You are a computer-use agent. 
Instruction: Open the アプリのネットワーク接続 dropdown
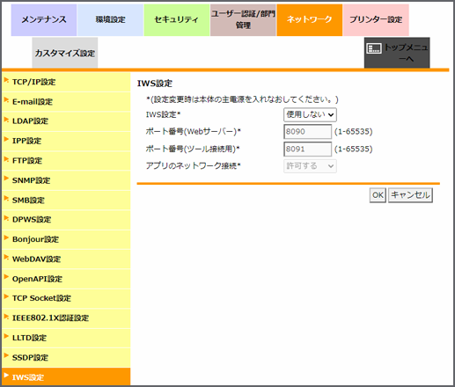(310, 166)
